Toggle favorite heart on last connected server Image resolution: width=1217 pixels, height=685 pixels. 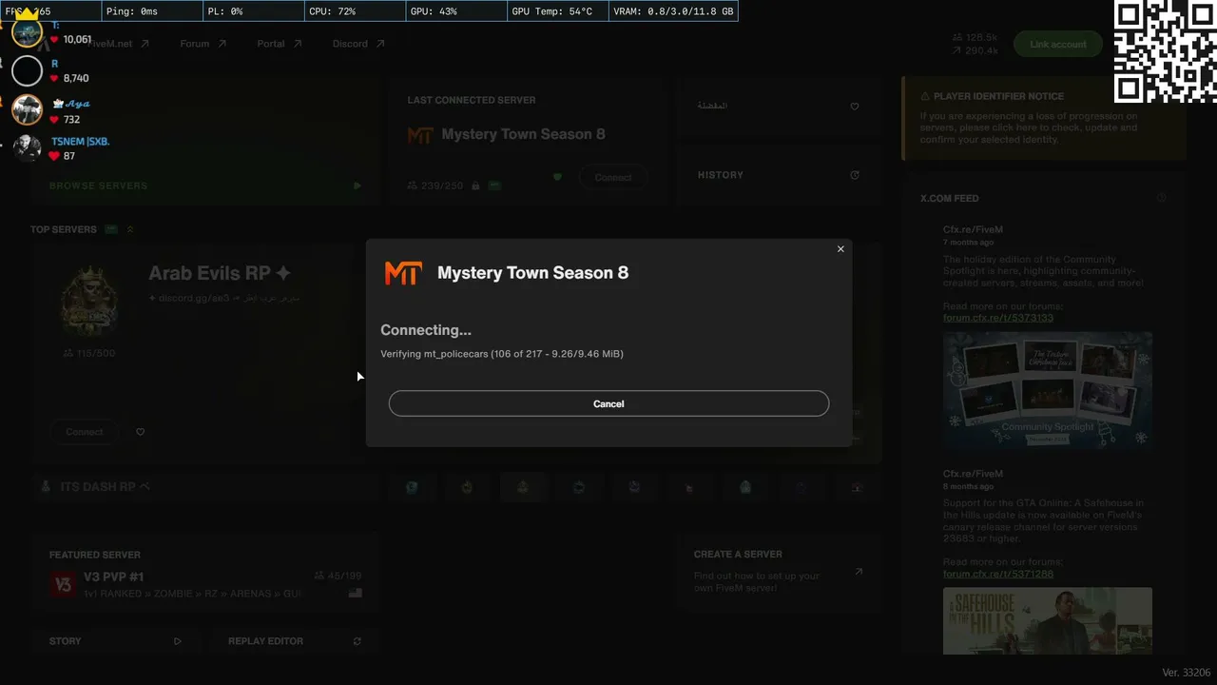[x=557, y=177]
